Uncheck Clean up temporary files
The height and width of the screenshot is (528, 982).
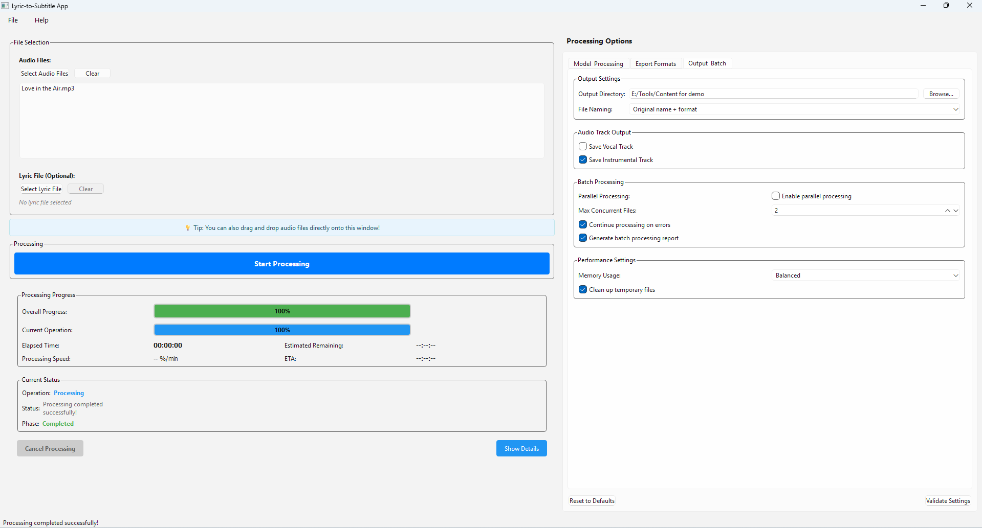(x=583, y=289)
